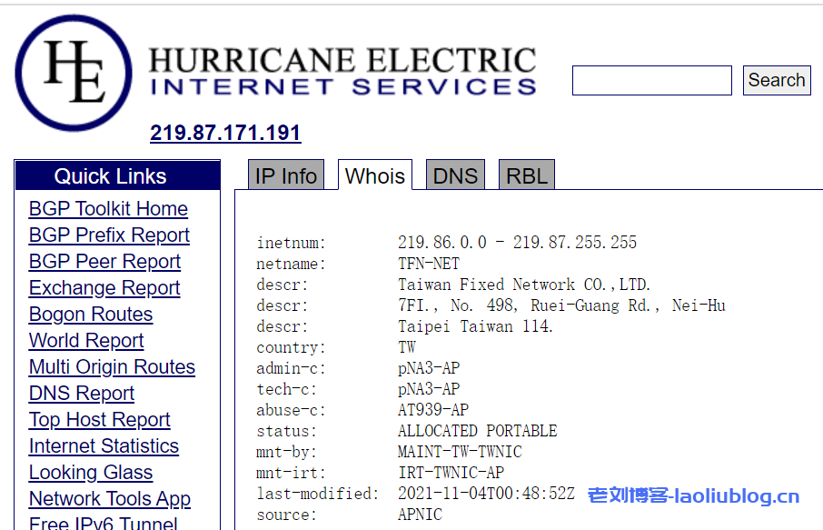Open the DNS Report link
This screenshot has width=823, height=530.
[81, 393]
